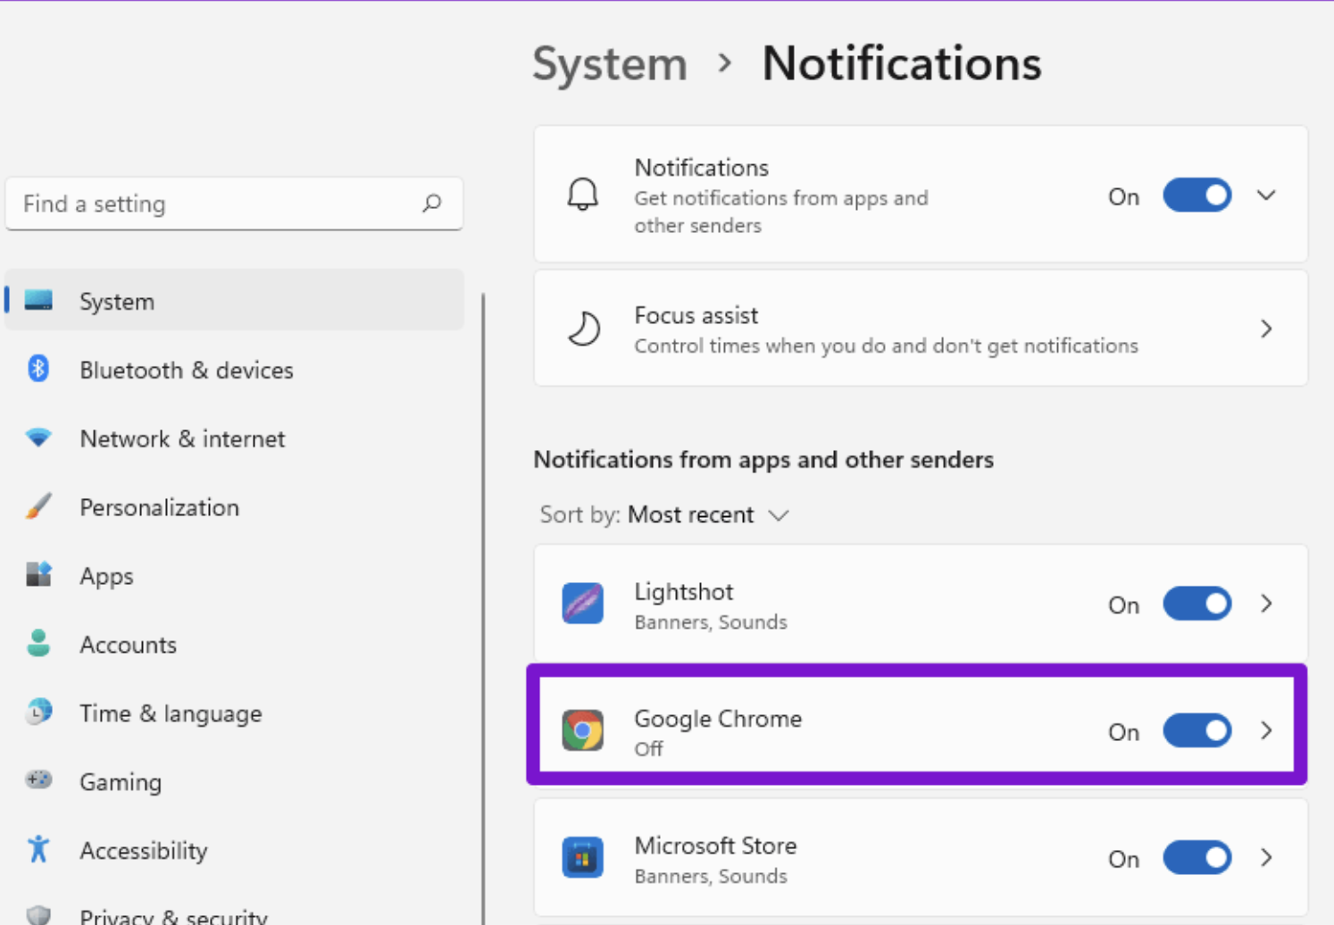Image resolution: width=1334 pixels, height=925 pixels.
Task: Select Time & language in sidebar
Action: pyautogui.click(x=170, y=713)
